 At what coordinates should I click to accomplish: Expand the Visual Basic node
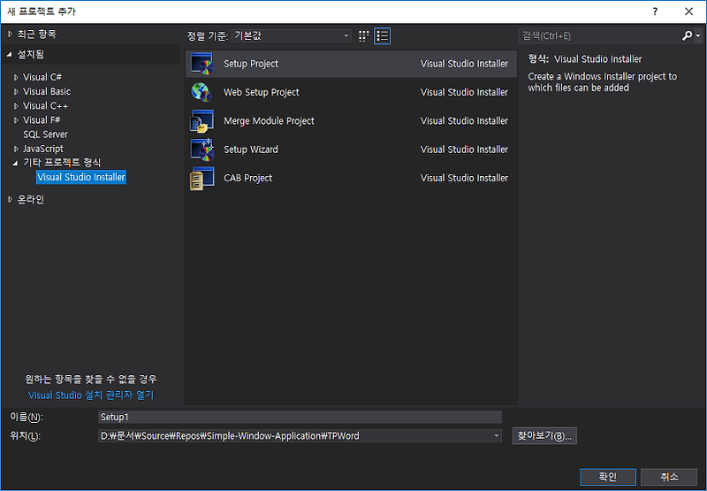coord(16,92)
